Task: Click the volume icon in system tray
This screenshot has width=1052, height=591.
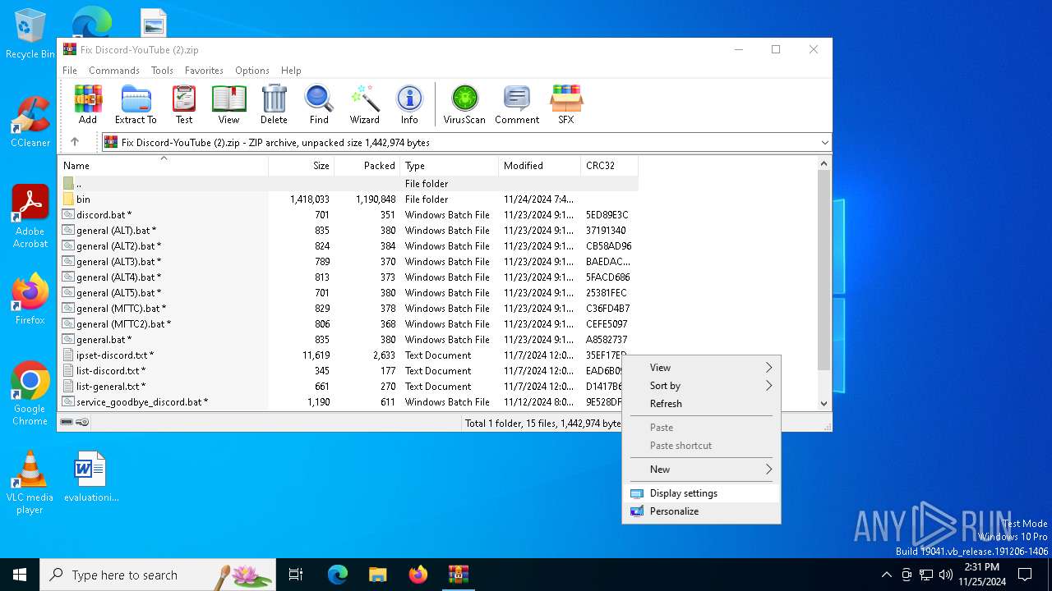Action: (946, 575)
